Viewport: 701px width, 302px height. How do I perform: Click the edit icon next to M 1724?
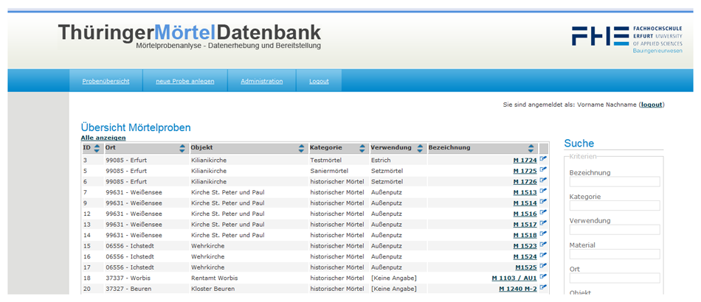[543, 159]
